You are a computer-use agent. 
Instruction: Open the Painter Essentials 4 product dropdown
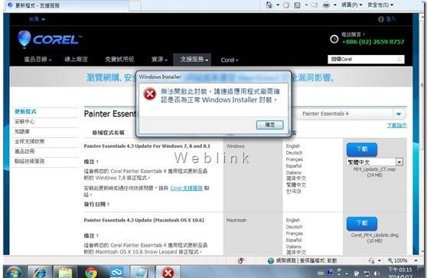351,113
